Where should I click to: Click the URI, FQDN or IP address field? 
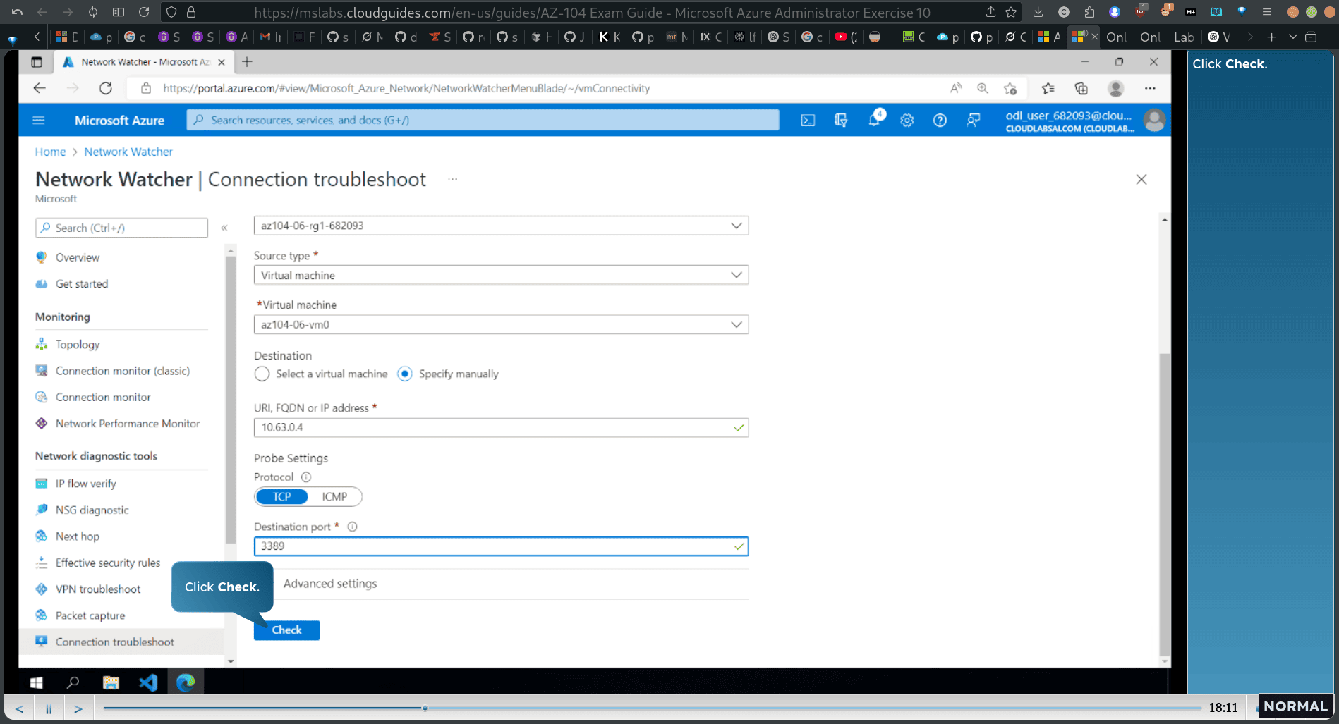click(x=501, y=427)
